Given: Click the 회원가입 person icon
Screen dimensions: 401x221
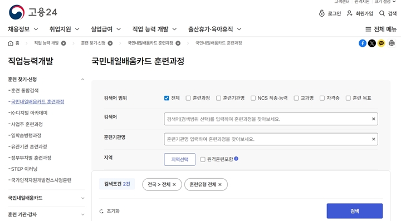Looking at the screenshot, I should point(349,13).
